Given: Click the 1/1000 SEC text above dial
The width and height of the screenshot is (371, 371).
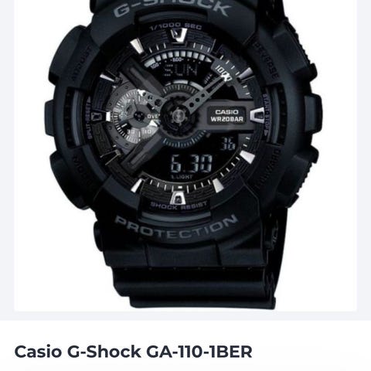Looking at the screenshot, I should pyautogui.click(x=175, y=26).
